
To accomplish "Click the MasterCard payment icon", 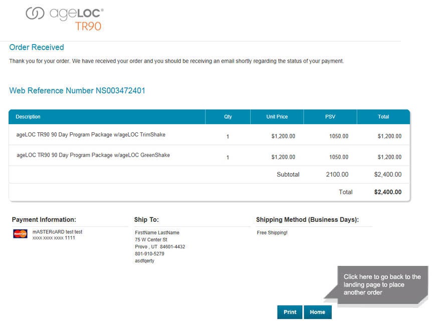I will [21, 234].
